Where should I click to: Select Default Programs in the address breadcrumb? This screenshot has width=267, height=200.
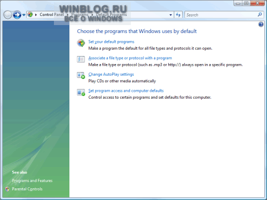112,14
